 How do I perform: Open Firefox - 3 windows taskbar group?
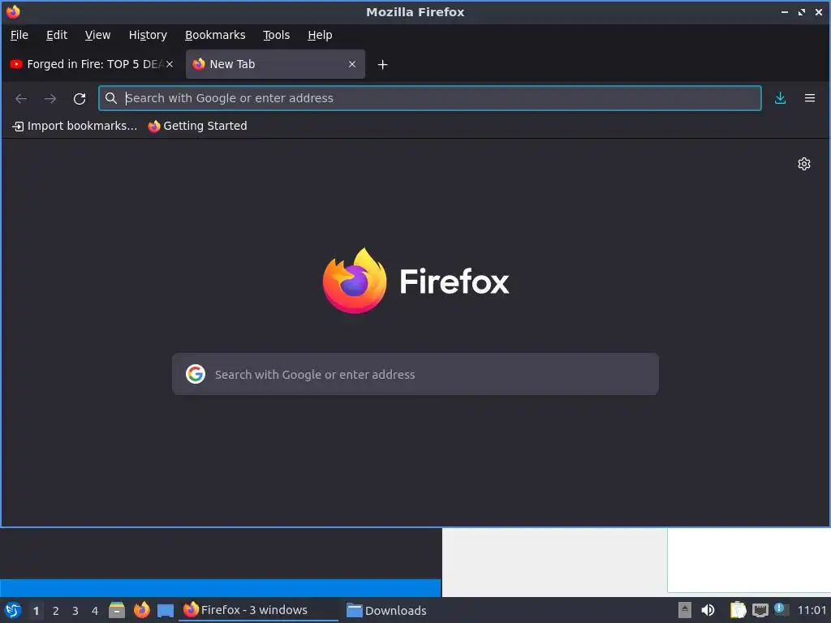click(x=258, y=610)
